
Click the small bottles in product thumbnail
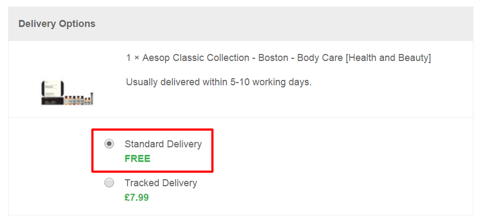78,100
